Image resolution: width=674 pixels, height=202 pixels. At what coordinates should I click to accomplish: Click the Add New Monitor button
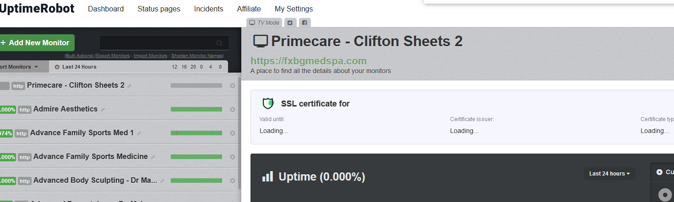(36, 43)
